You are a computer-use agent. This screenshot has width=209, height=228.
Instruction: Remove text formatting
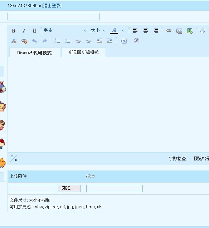(14, 41)
